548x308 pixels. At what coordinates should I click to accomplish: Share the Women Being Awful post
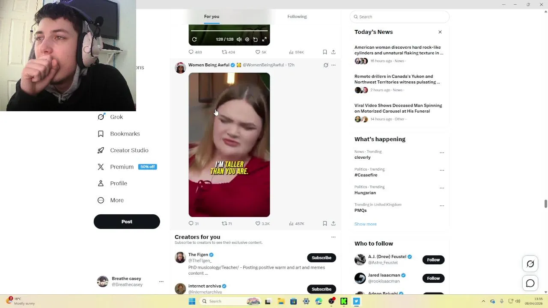tap(334, 224)
